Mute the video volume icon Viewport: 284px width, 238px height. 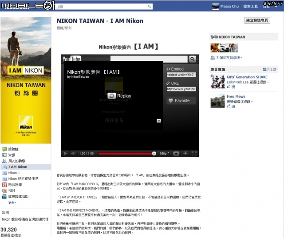74,154
